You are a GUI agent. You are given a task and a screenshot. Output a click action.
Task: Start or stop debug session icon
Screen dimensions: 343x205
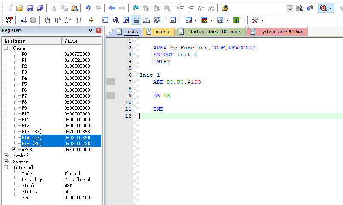[x=323, y=8]
